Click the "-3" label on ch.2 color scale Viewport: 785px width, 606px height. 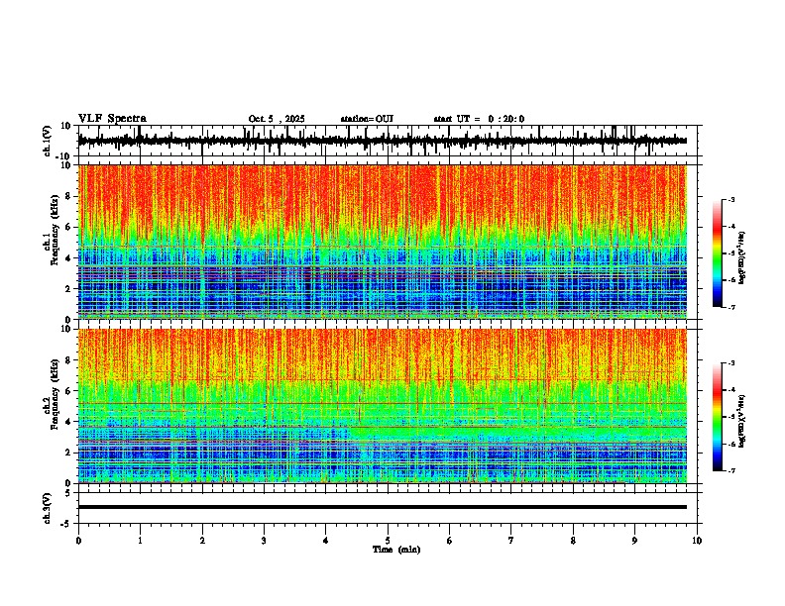point(731,363)
